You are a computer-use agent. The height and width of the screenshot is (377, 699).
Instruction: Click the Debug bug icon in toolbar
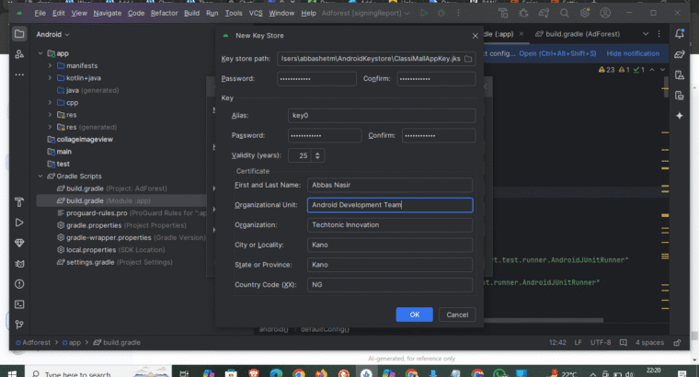click(x=441, y=13)
